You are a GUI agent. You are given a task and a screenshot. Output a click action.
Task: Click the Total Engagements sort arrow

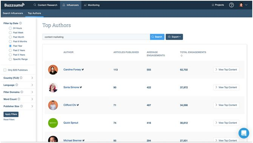182,55
